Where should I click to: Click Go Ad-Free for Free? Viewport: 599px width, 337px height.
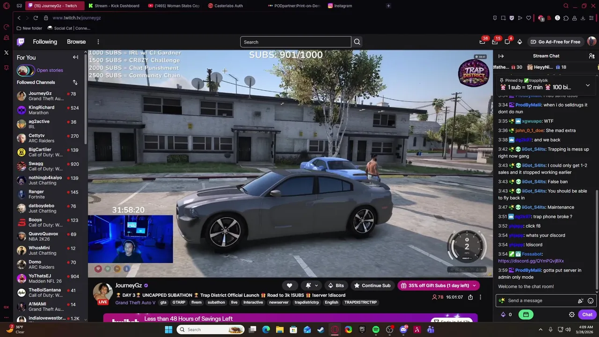(555, 42)
